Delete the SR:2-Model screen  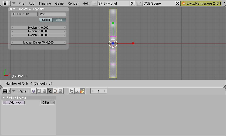point(132,3)
